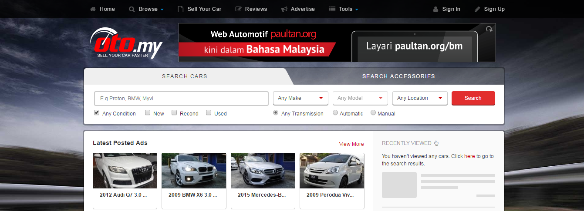Screen dimensions: 584x211
Task: Check the Used condition checkbox
Action: pos(209,113)
